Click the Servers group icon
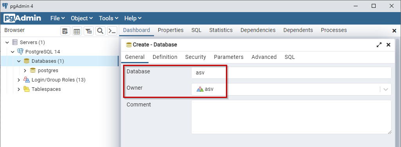Screen dimensions: 401x147 click(15, 42)
